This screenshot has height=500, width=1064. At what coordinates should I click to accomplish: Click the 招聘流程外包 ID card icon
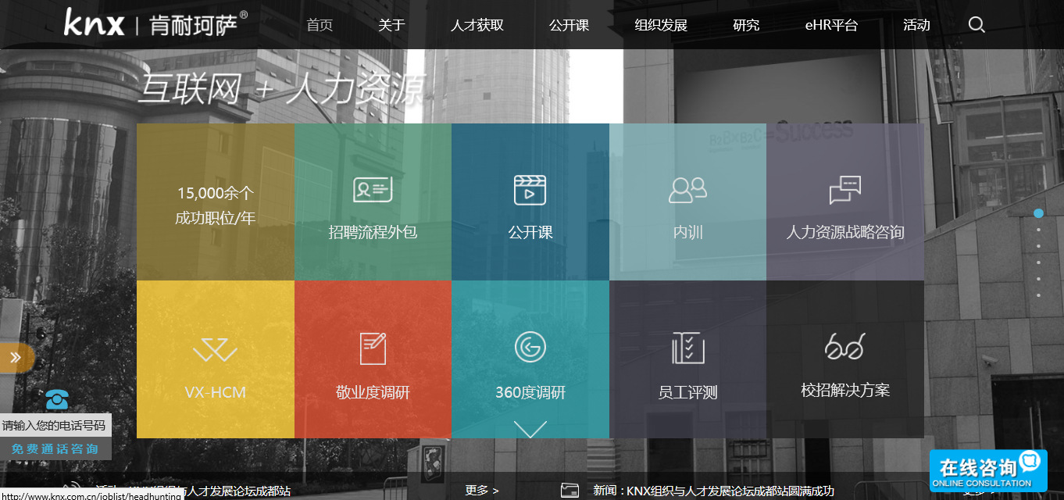pyautogui.click(x=373, y=190)
